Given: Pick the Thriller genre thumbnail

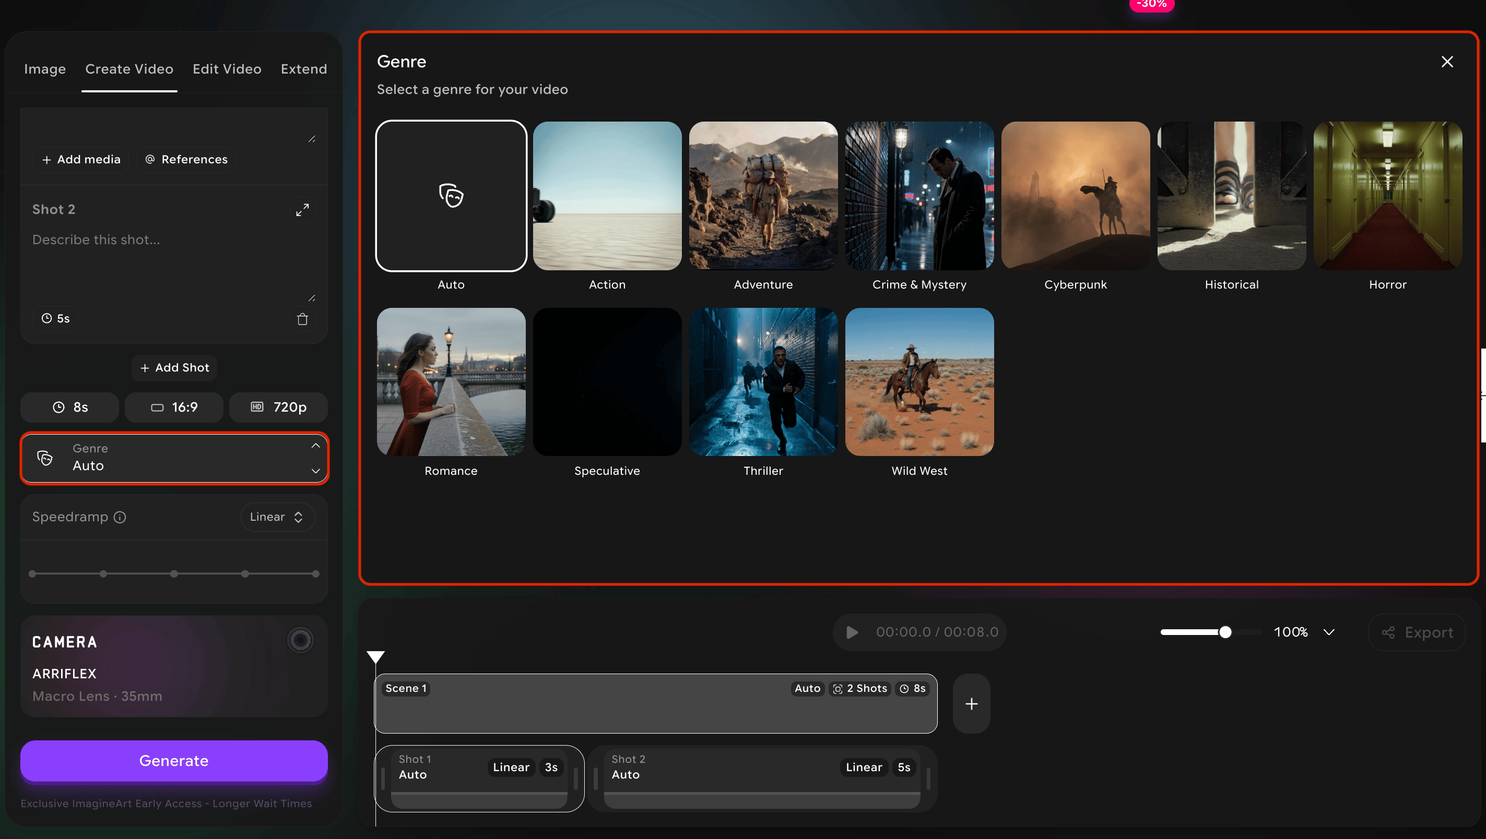Looking at the screenshot, I should click(x=763, y=382).
